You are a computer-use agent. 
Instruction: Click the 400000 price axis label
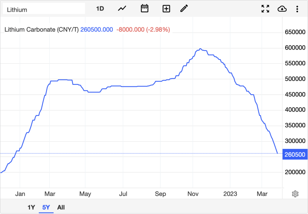point(295,110)
